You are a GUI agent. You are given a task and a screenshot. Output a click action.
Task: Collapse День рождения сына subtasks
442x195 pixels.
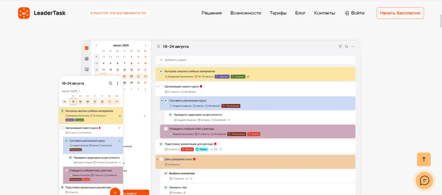pyautogui.click(x=157, y=159)
